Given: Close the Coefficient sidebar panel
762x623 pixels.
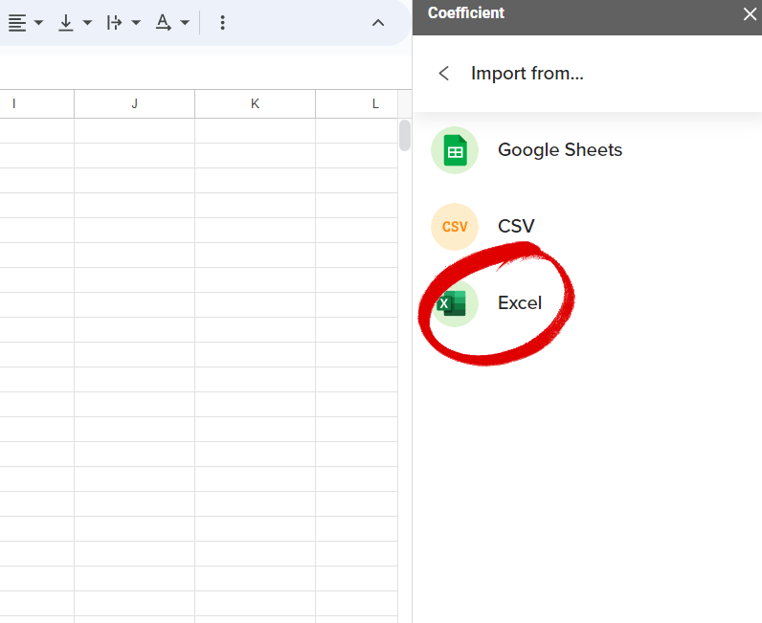Looking at the screenshot, I should coord(750,14).
